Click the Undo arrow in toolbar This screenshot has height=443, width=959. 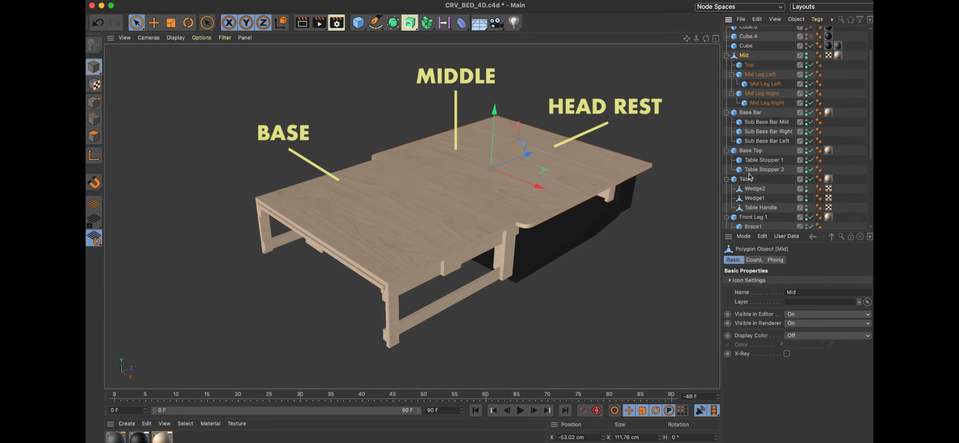98,22
